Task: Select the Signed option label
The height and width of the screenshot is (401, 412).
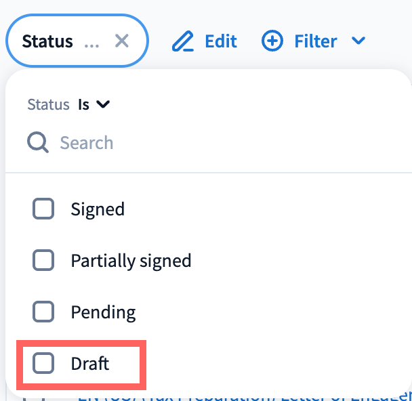Action: tap(98, 209)
